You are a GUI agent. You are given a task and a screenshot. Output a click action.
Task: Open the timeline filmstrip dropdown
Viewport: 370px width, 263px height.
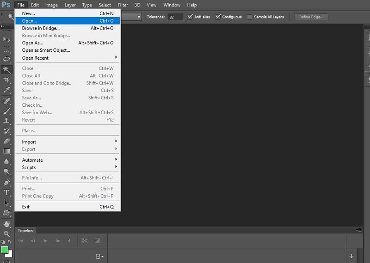99,257
